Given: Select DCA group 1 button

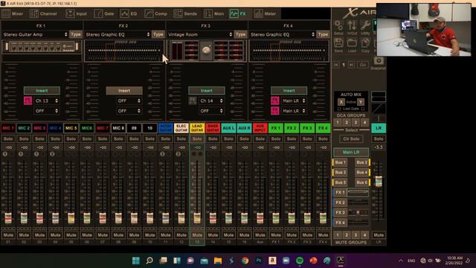Looking at the screenshot, I should point(337,122).
